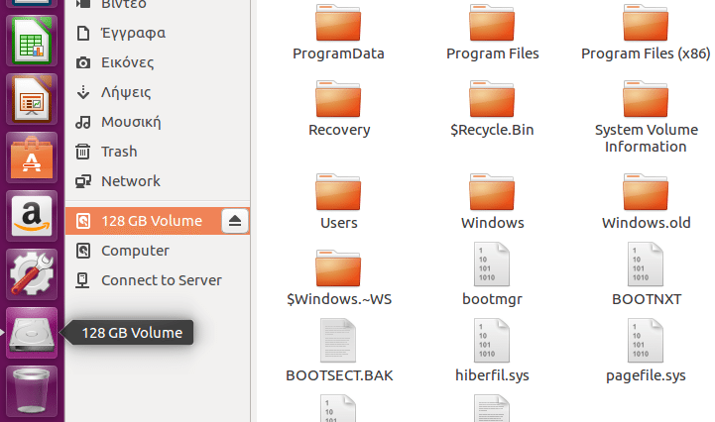Click the document icon beside Έγγραφα
The width and height of the screenshot is (715, 422).
click(83, 33)
